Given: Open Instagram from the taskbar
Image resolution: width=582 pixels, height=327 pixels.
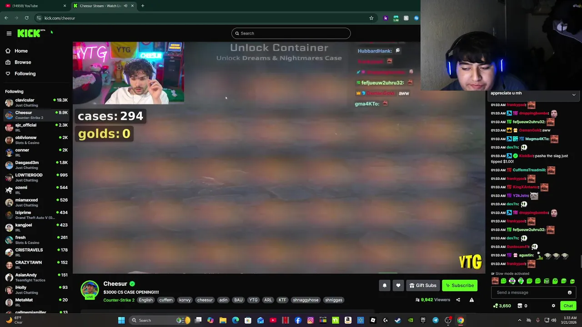Looking at the screenshot, I should coord(311,321).
